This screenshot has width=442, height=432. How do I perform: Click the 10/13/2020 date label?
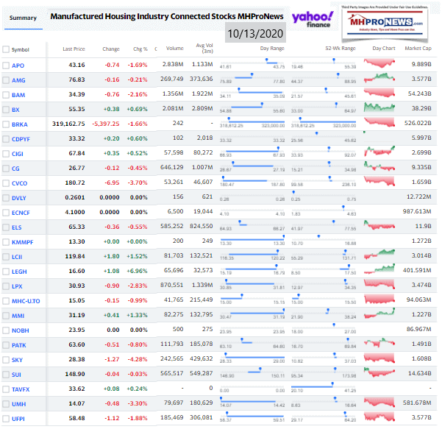click(255, 34)
